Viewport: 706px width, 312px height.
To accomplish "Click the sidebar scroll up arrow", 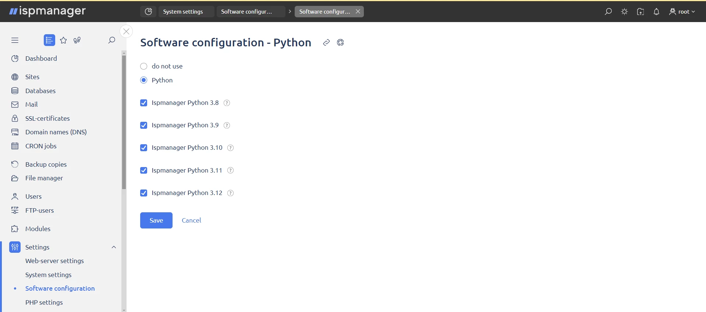I will (x=124, y=53).
